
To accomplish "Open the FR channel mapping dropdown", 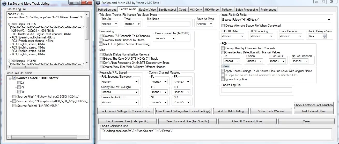I will click(182, 82).
